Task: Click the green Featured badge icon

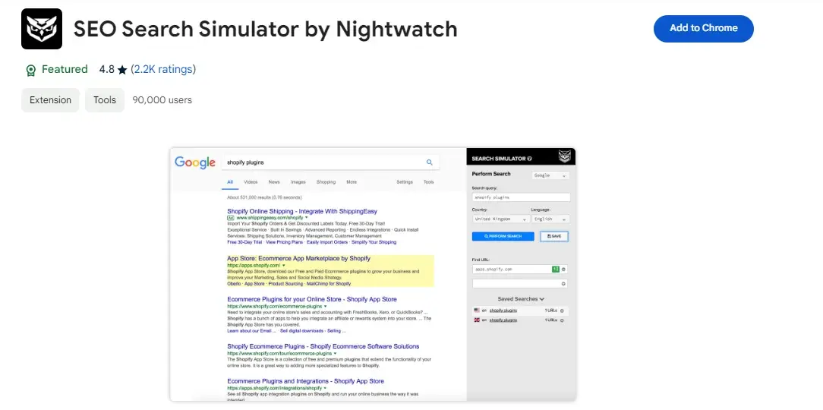Action: tap(31, 70)
